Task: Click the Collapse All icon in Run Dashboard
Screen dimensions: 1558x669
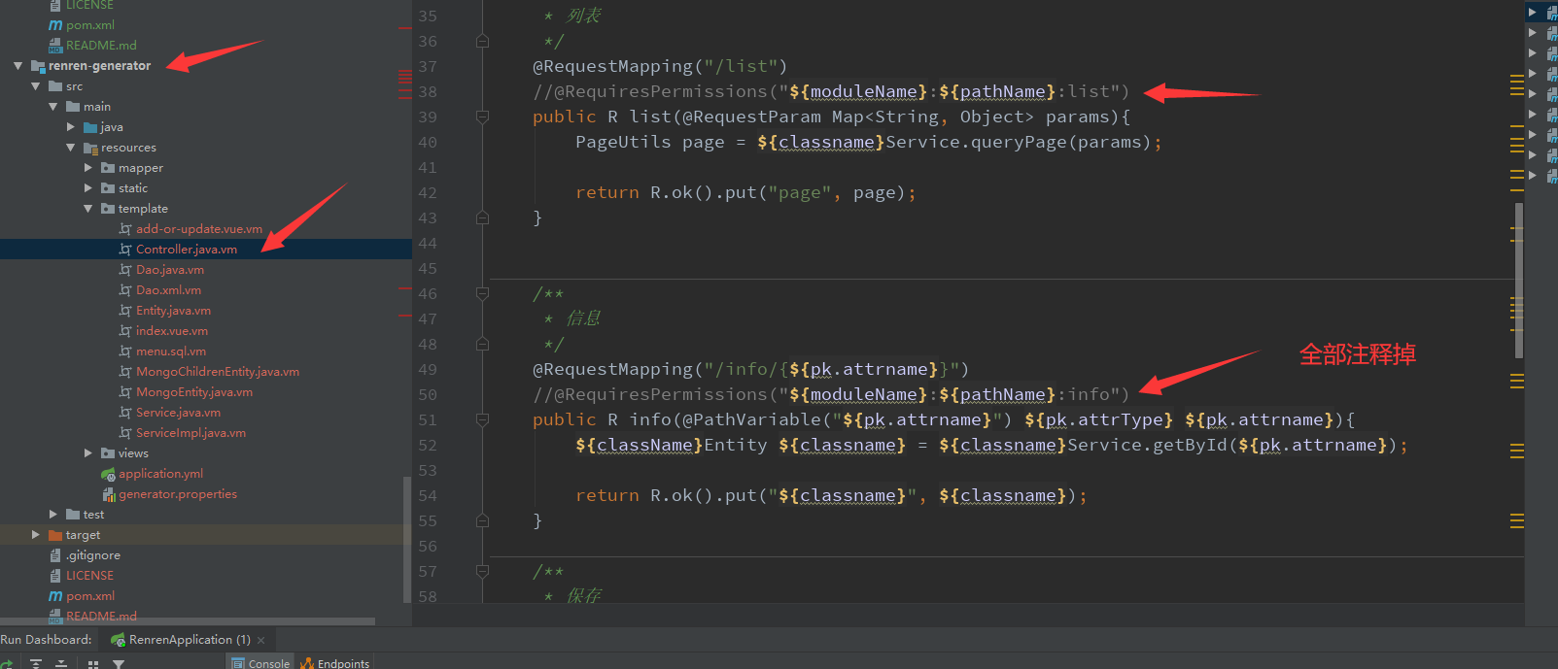Action: 61,664
